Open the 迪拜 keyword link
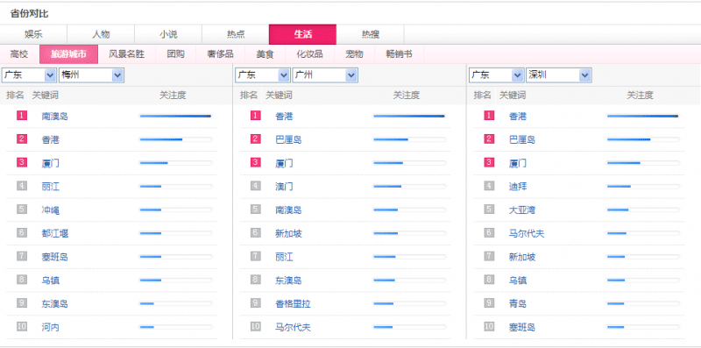 pyautogui.click(x=518, y=186)
